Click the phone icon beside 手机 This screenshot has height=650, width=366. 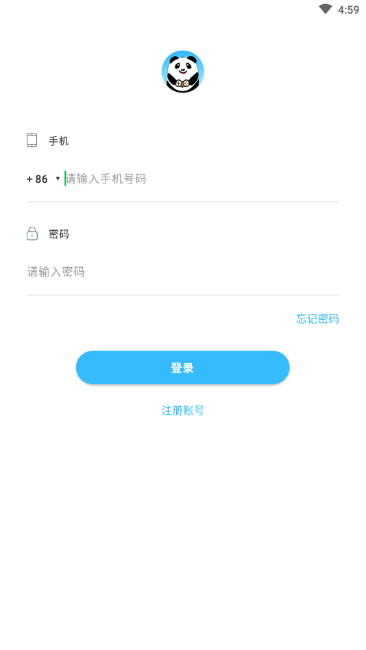32,140
